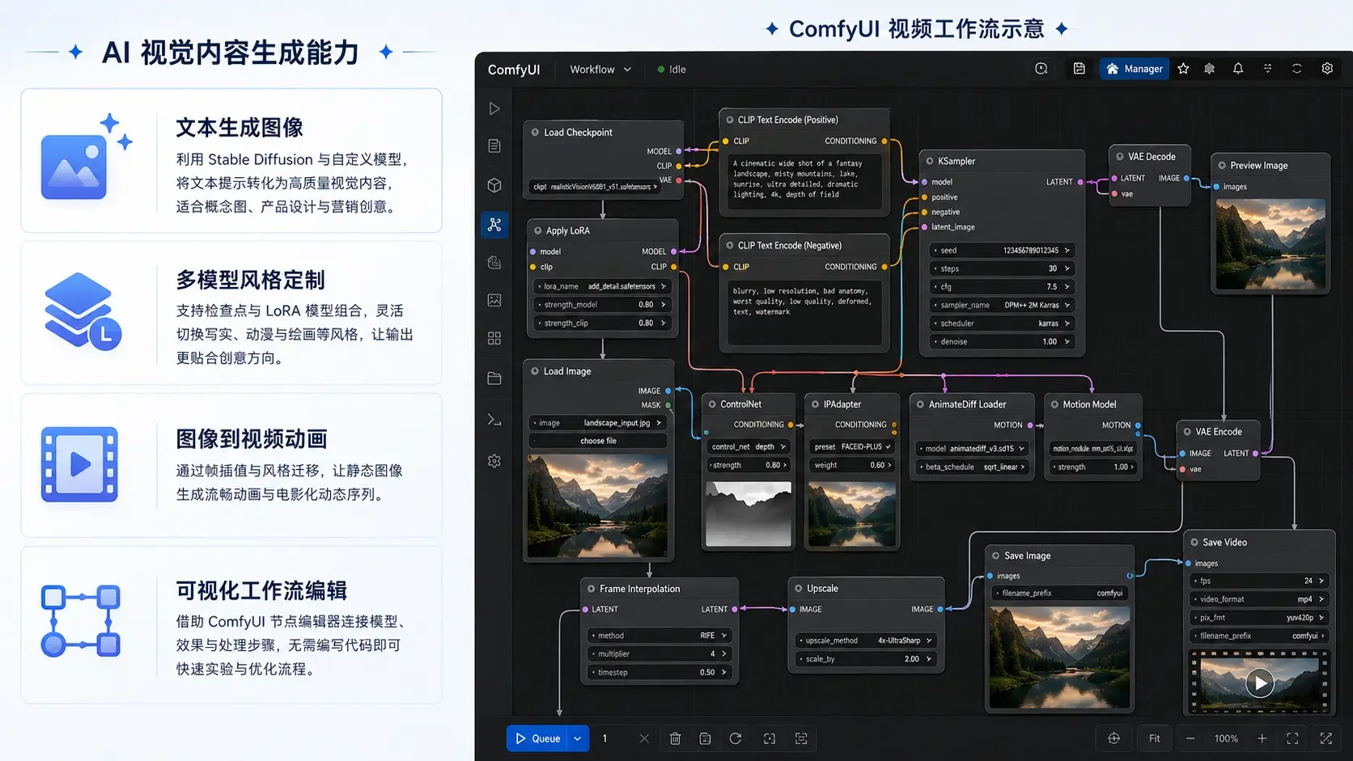Open the upscale_method 4x-UltraSharp dropdown
The width and height of the screenshot is (1353, 761).
pyautogui.click(x=866, y=641)
